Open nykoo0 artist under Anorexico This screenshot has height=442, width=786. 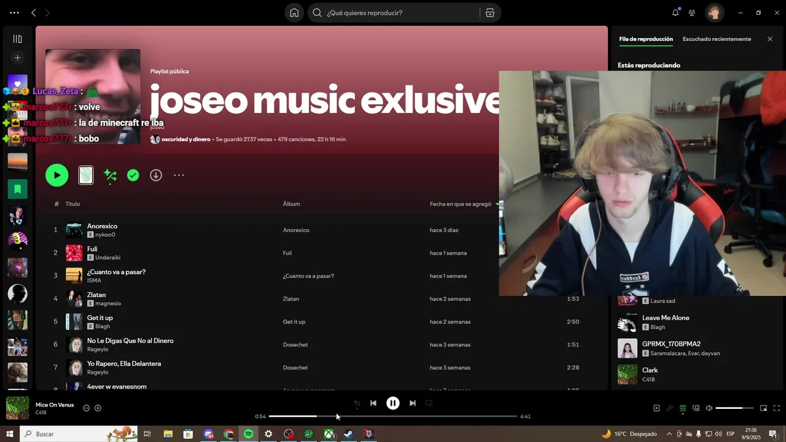click(105, 235)
